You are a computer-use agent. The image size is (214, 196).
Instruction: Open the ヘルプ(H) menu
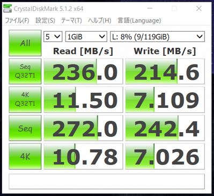(99, 20)
